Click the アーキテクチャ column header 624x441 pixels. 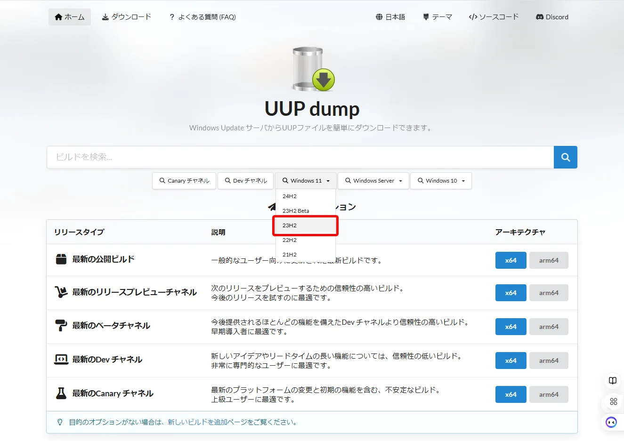coord(520,232)
